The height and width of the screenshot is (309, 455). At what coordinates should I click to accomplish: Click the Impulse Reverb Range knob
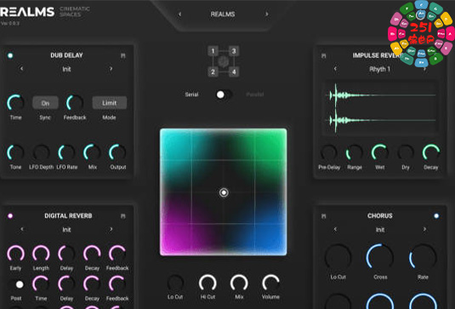tap(355, 152)
